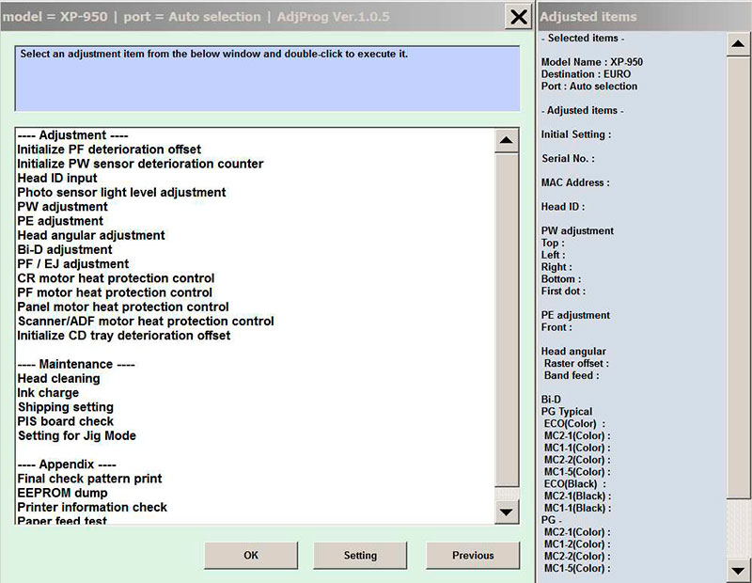Click the ---- Adjustment ---- section header
The height and width of the screenshot is (583, 752).
pyautogui.click(x=73, y=135)
